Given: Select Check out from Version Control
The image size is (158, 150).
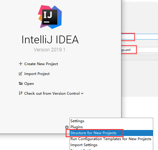Looking at the screenshot, I should pos(52,94).
